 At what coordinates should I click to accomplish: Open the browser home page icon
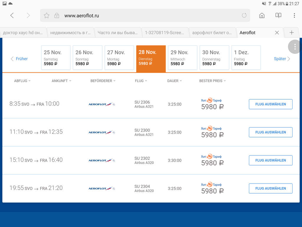262,15
